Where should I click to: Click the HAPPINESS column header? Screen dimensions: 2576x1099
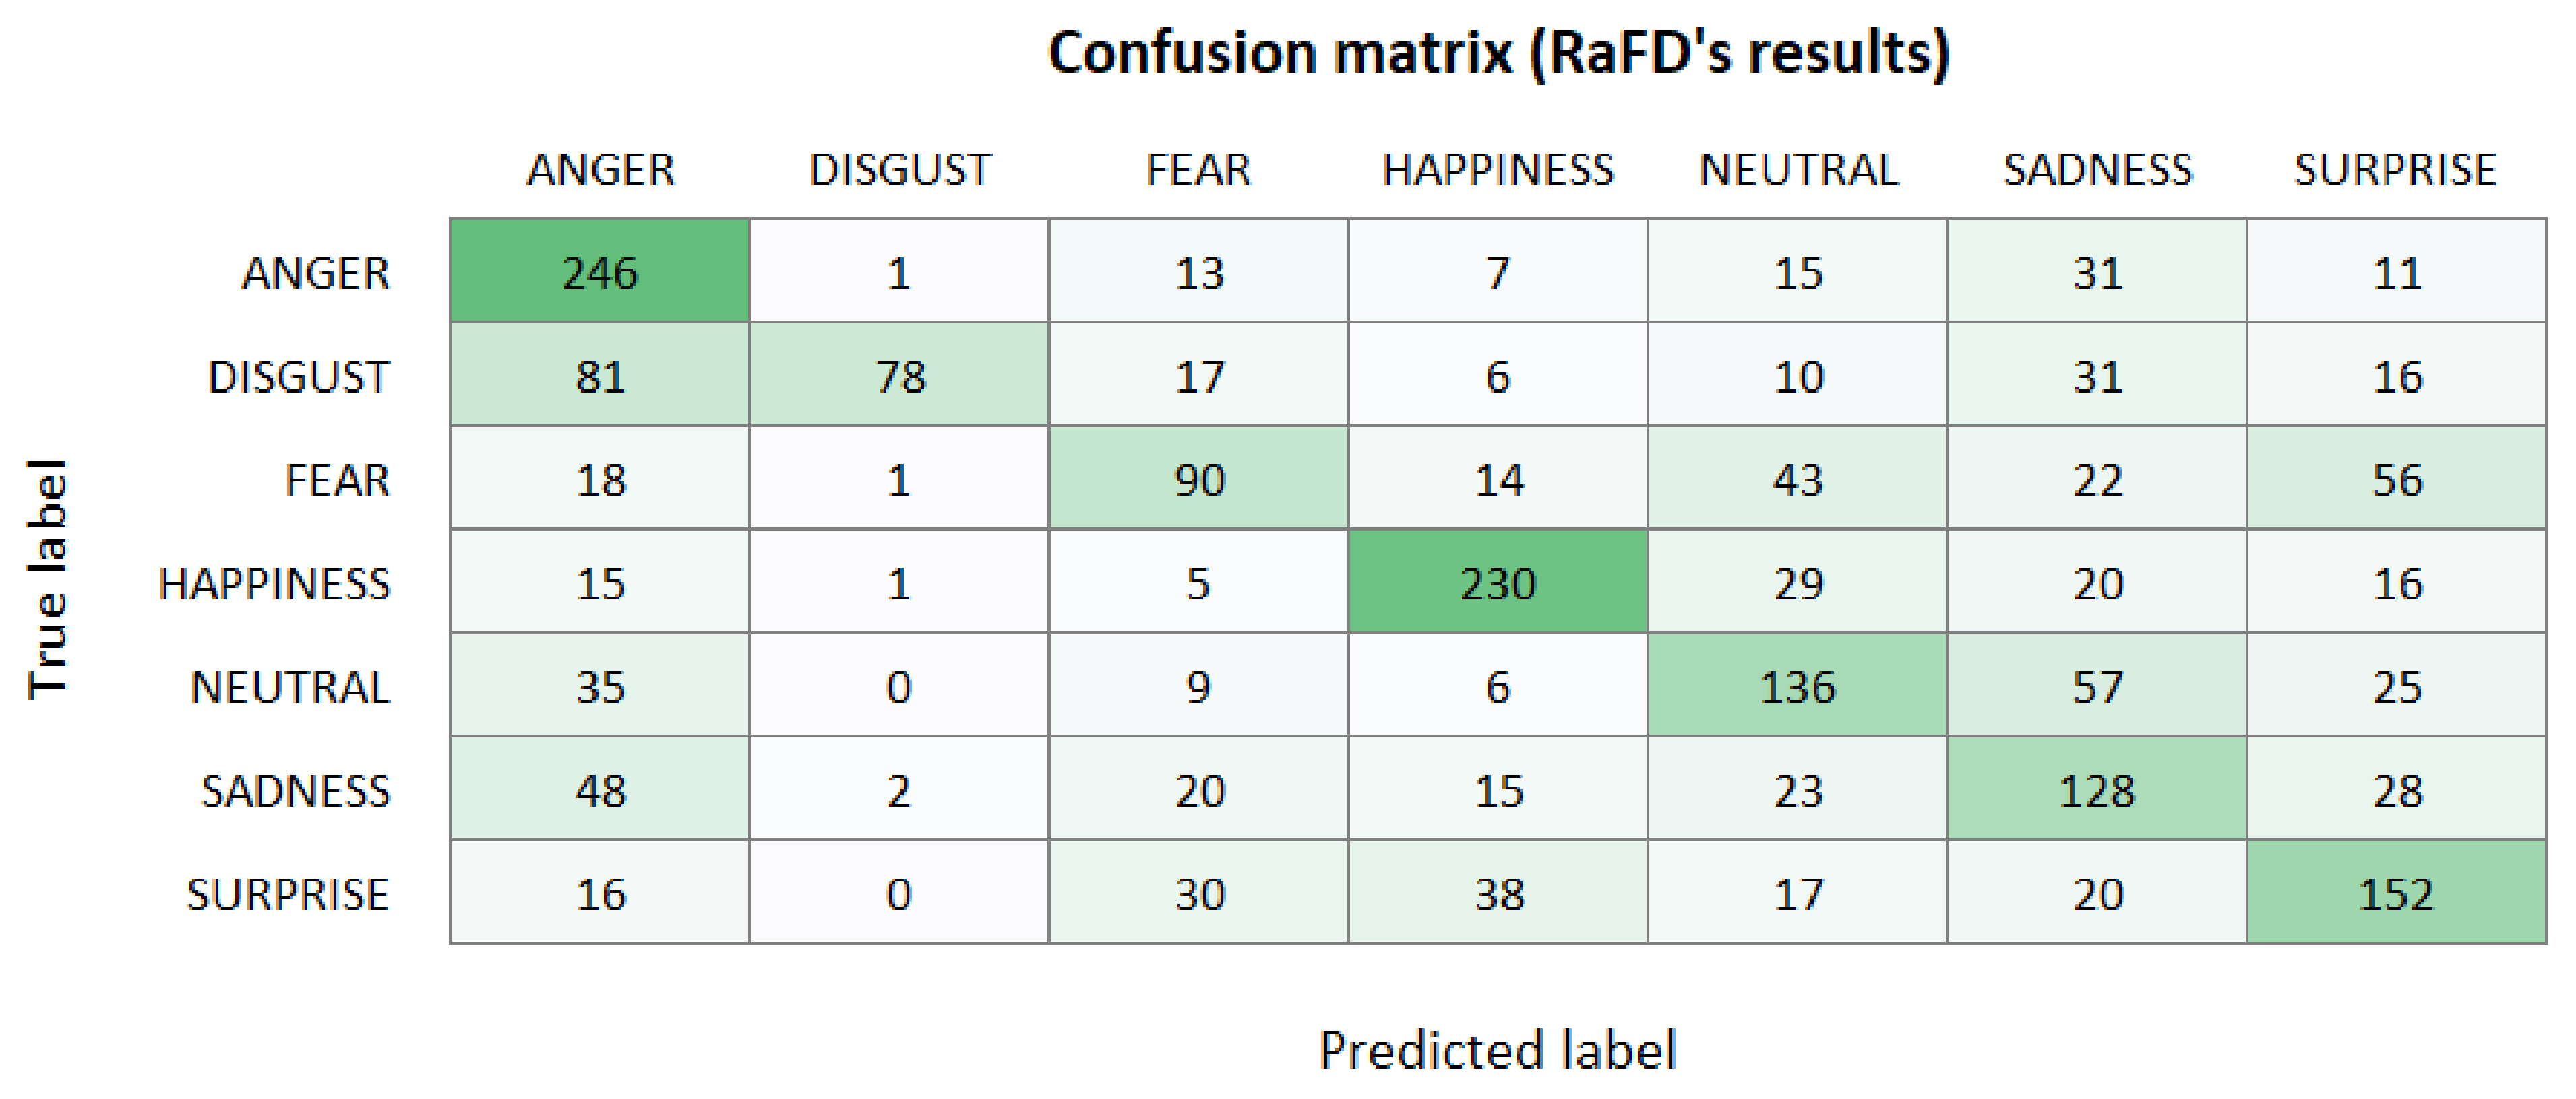coord(1498,170)
